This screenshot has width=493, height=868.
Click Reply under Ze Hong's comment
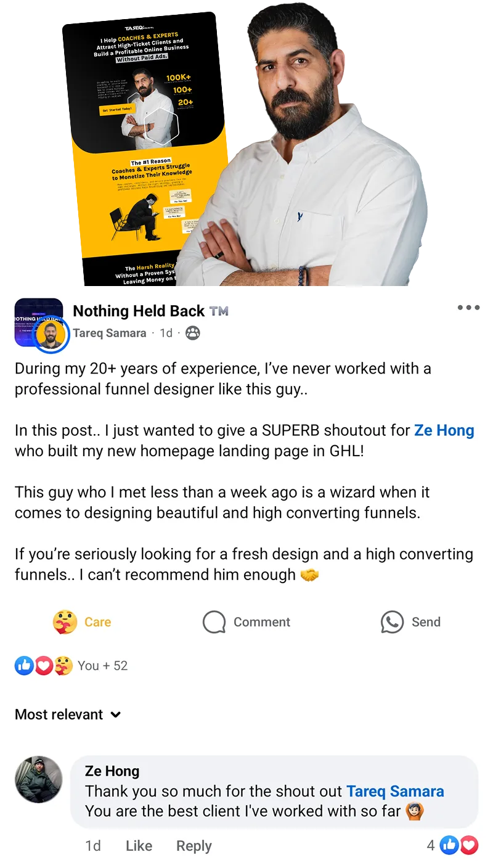pyautogui.click(x=194, y=846)
